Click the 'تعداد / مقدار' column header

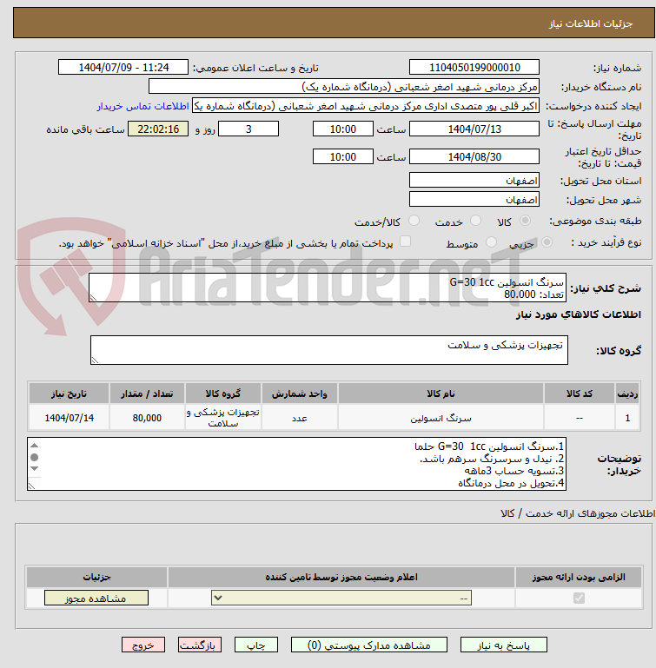pyautogui.click(x=147, y=394)
